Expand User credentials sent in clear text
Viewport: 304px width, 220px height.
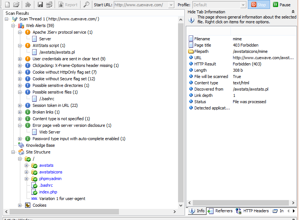[20, 59]
